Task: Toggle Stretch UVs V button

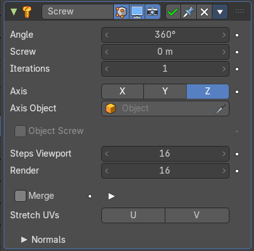Action: click(197, 215)
